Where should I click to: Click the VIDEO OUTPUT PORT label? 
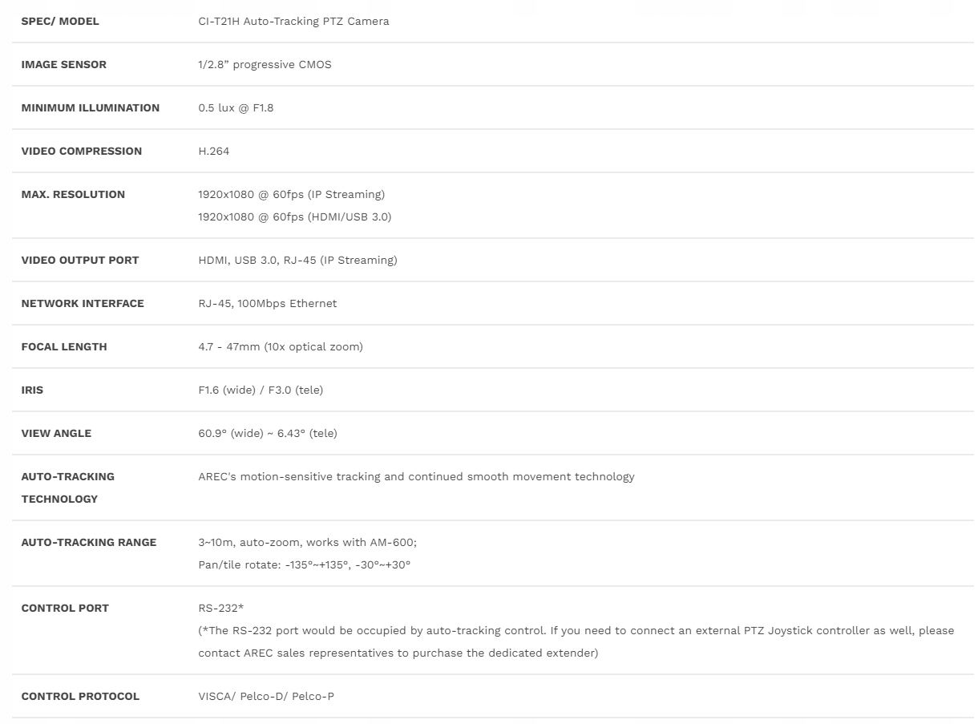pyautogui.click(x=80, y=260)
